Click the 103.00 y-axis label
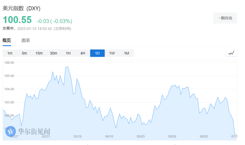245x145 pixels. tap(9, 102)
